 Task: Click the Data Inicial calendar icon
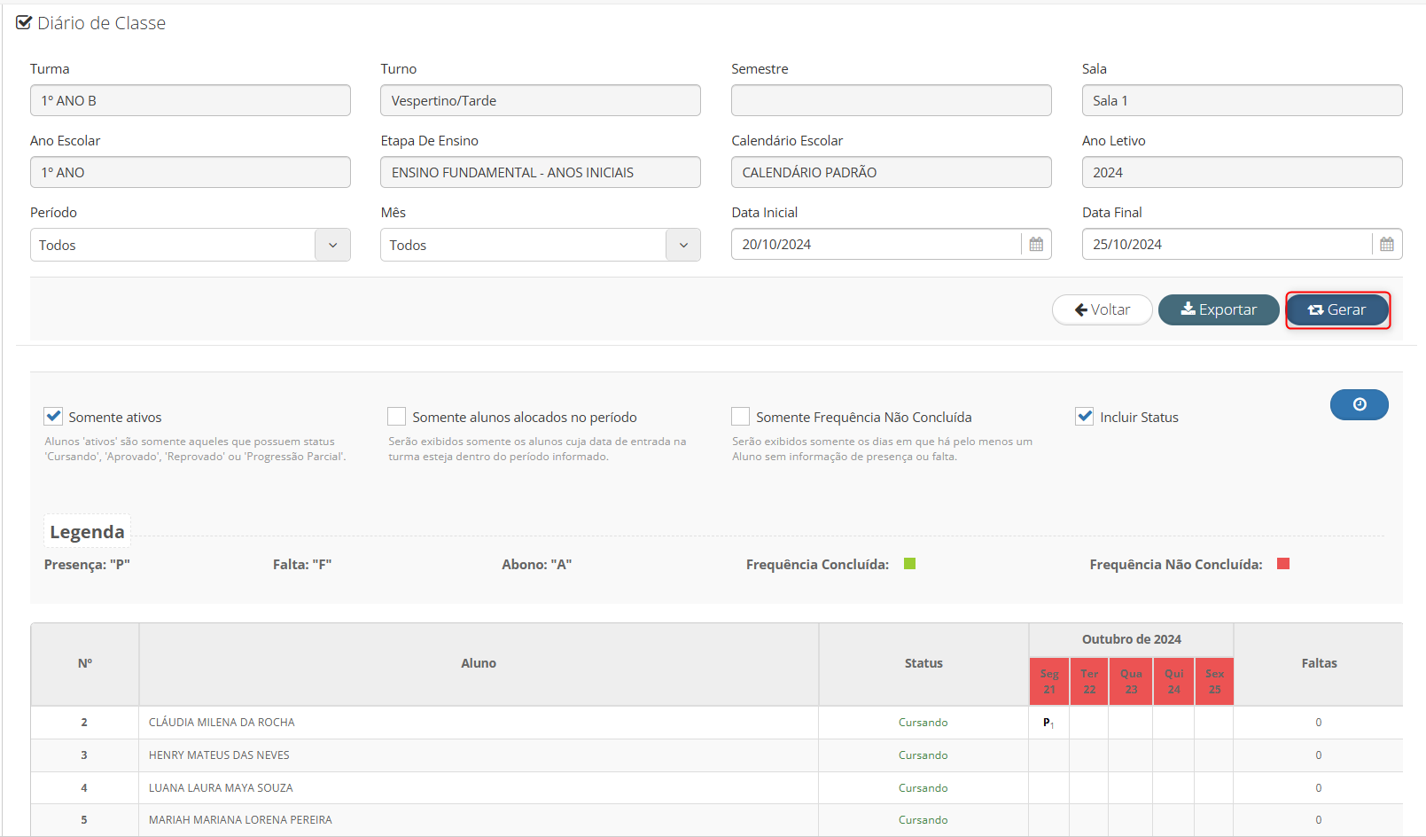[x=1035, y=245]
